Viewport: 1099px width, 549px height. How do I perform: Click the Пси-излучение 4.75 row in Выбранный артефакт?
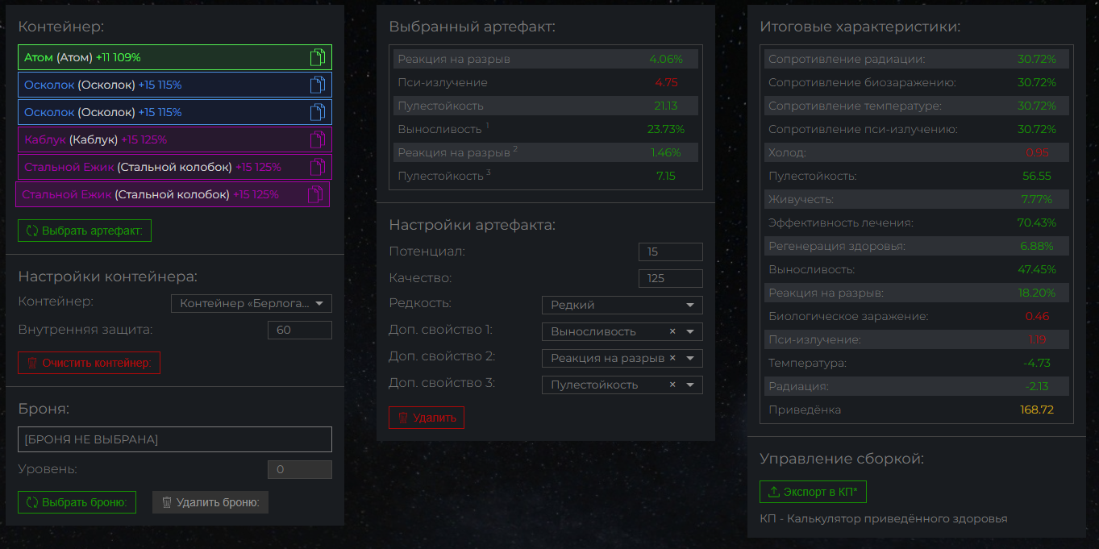coord(546,82)
